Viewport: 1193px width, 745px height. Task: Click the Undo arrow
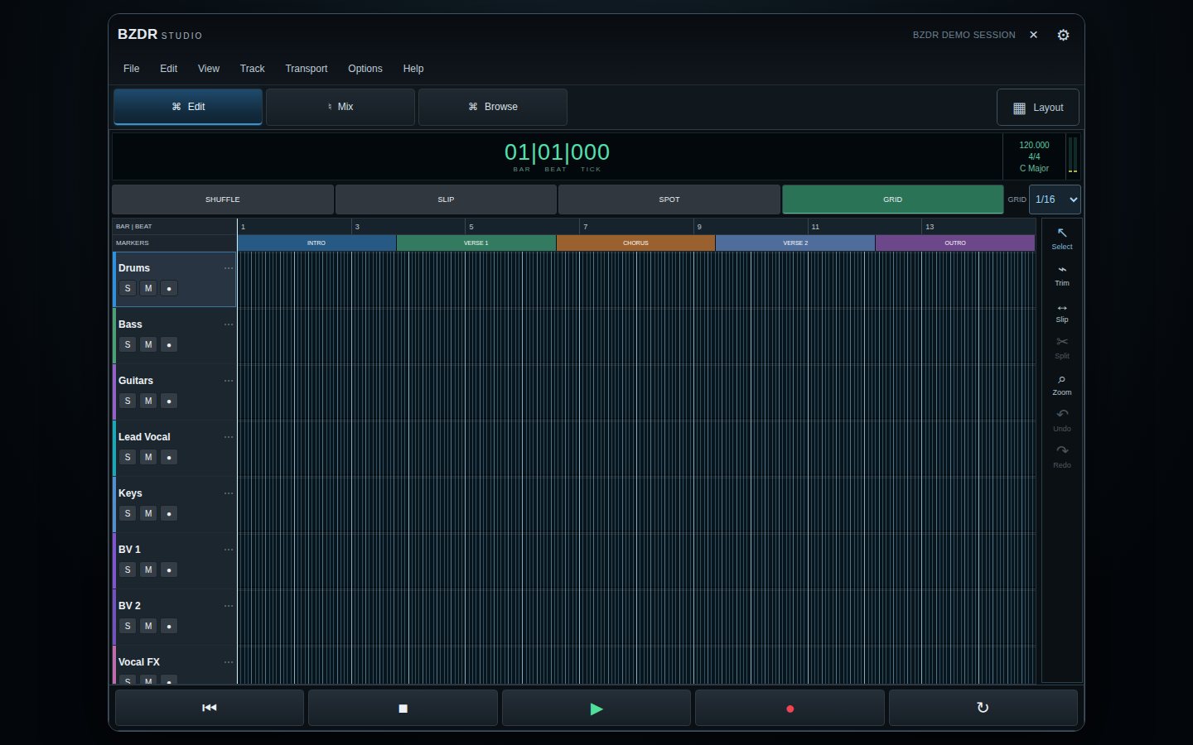tap(1062, 420)
